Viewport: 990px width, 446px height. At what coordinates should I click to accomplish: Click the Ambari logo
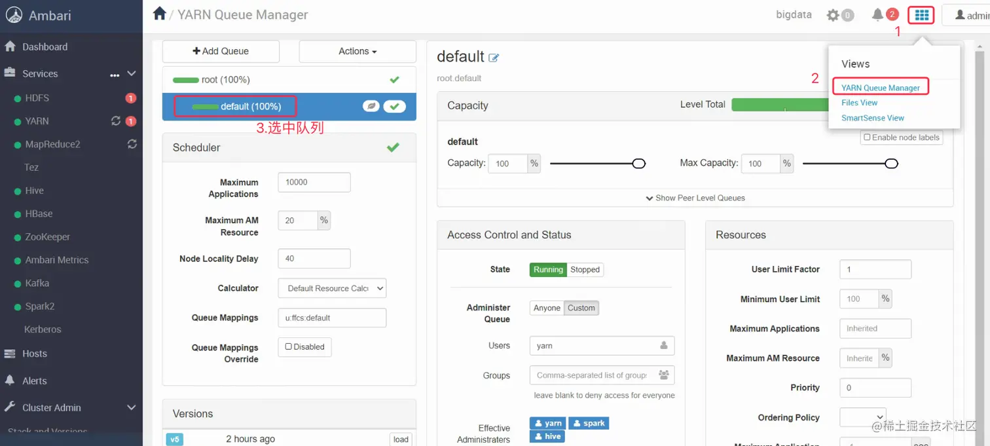point(14,15)
